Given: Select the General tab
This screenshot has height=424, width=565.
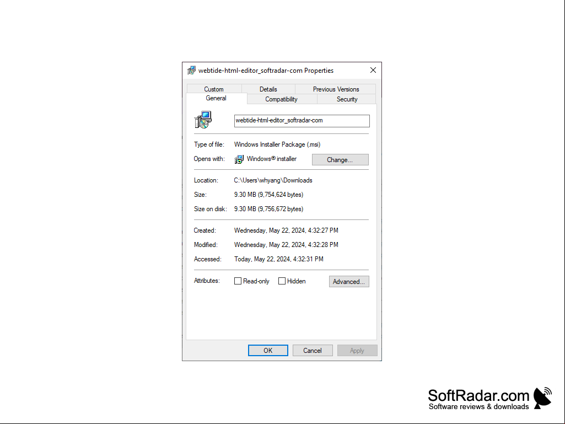Looking at the screenshot, I should coord(216,98).
